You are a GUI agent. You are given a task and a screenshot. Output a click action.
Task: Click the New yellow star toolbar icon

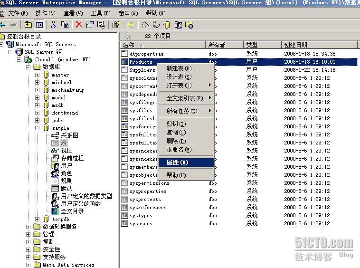(130, 25)
